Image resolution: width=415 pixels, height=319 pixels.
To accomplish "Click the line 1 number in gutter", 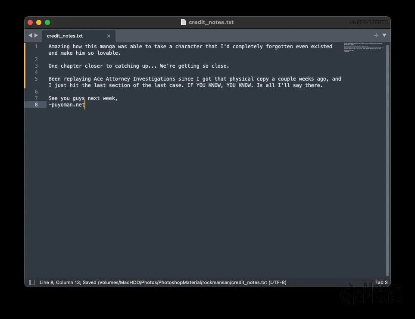I will point(36,47).
